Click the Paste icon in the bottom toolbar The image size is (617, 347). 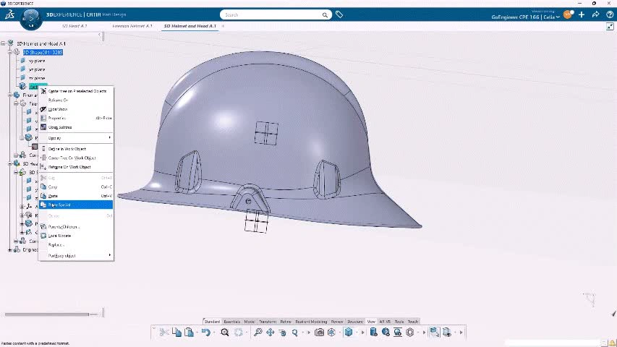pos(189,333)
